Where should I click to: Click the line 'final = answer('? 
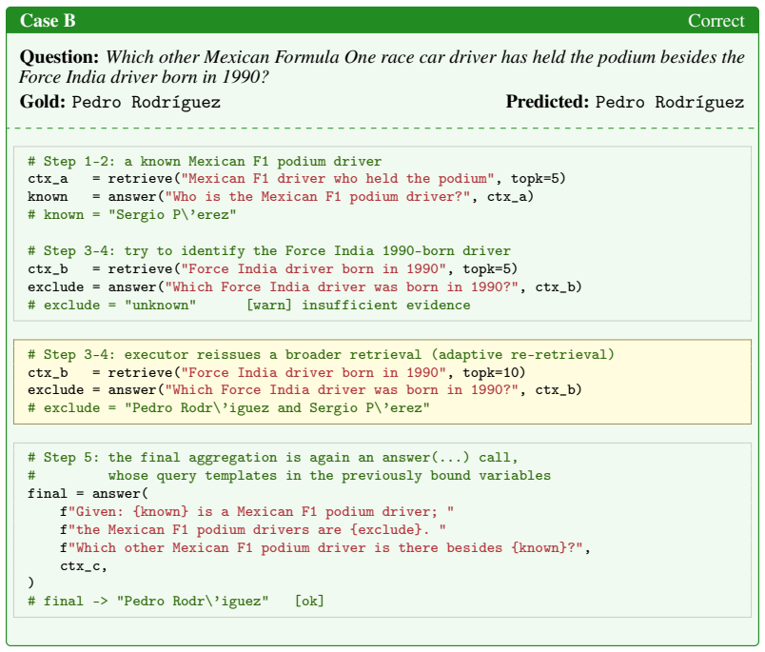point(88,494)
